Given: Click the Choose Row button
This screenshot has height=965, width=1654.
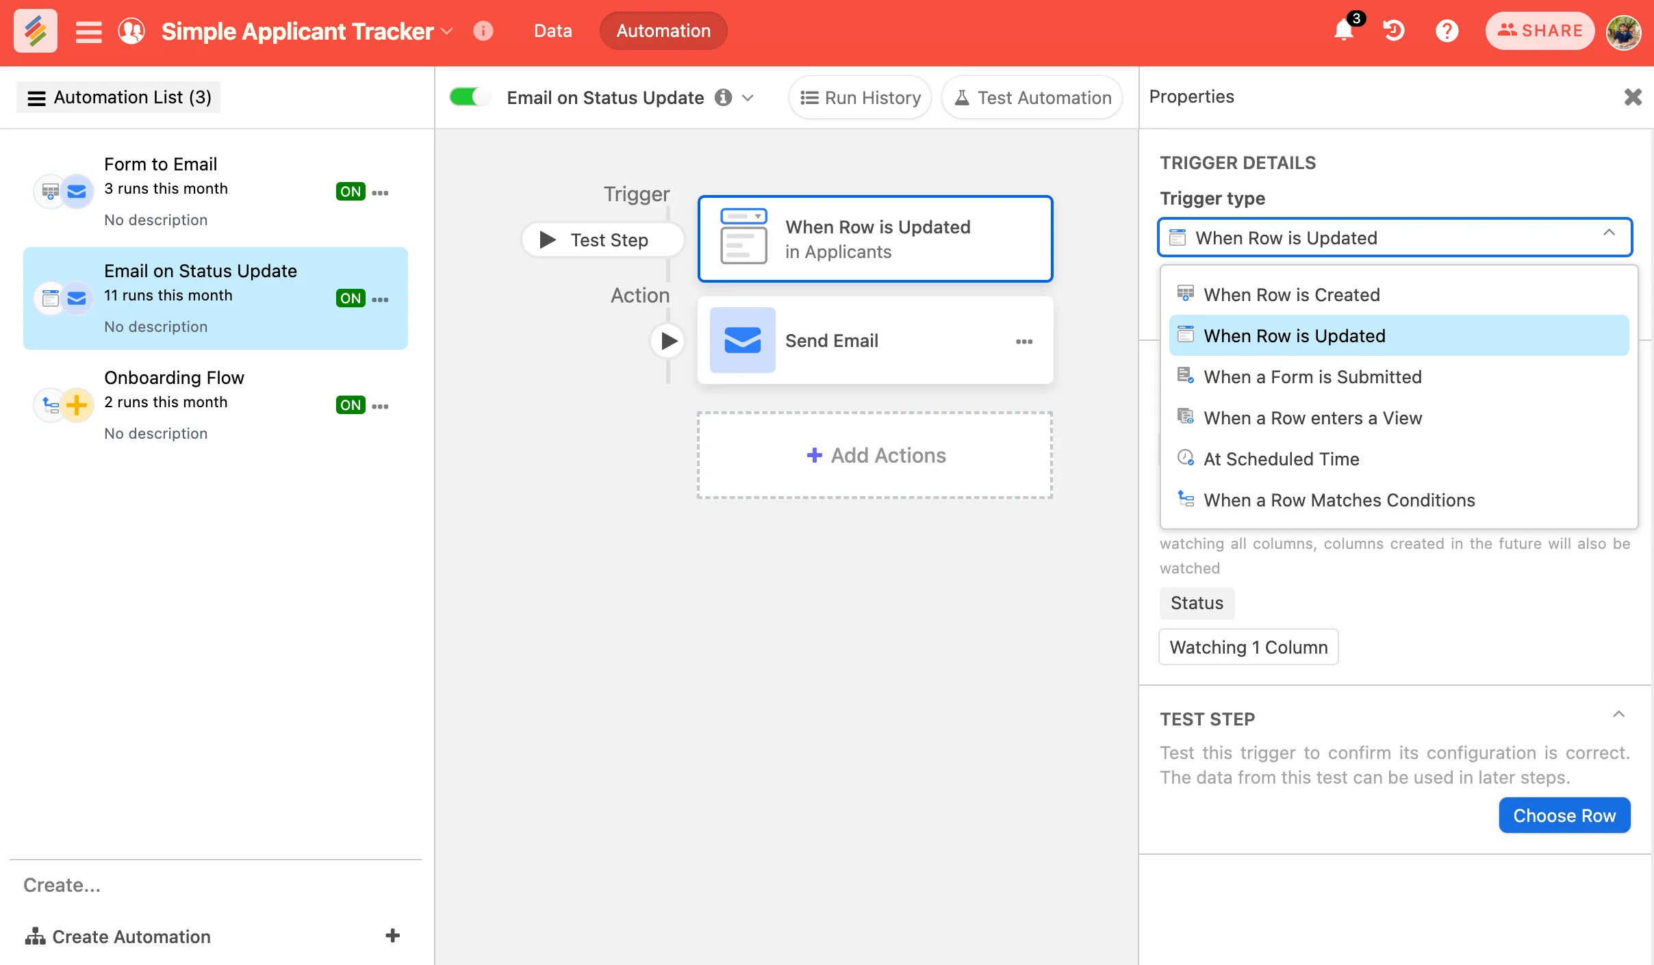Looking at the screenshot, I should pos(1564,814).
